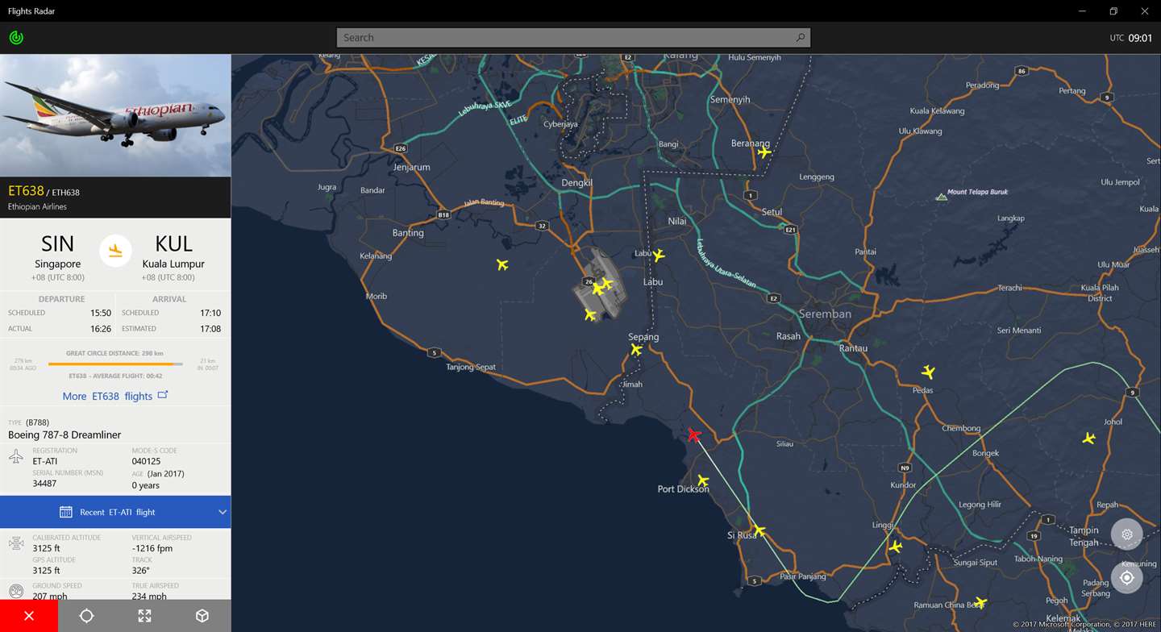Click the locate-me target button on map
This screenshot has width=1161, height=632.
coord(1126,577)
